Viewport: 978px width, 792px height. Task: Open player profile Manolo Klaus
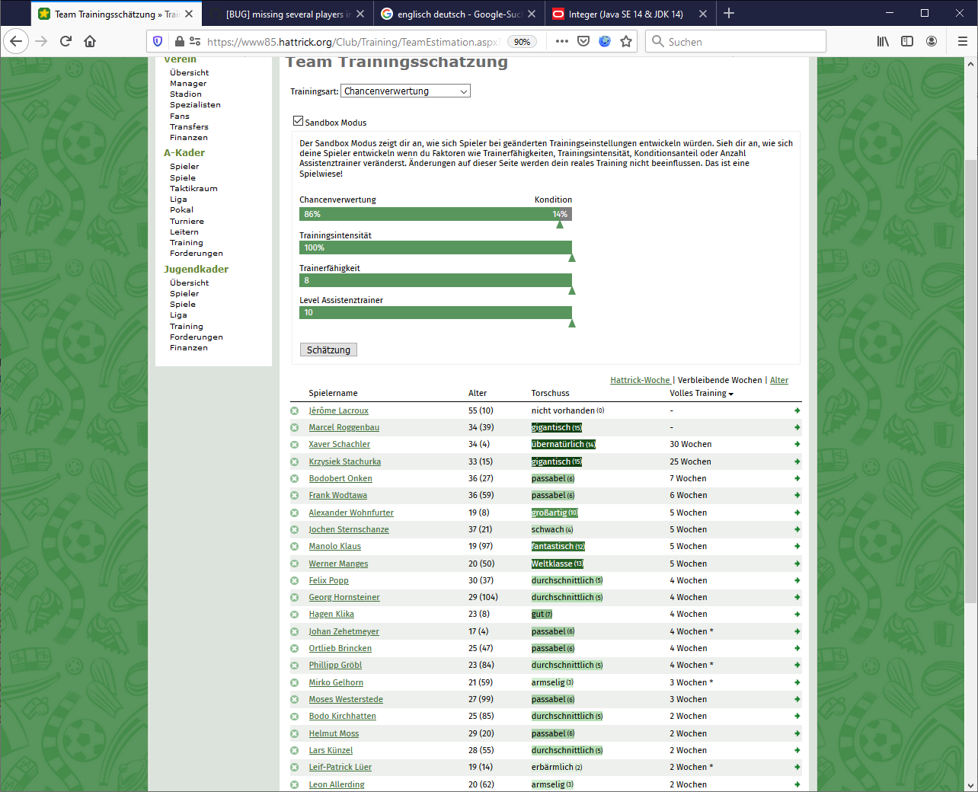click(334, 546)
